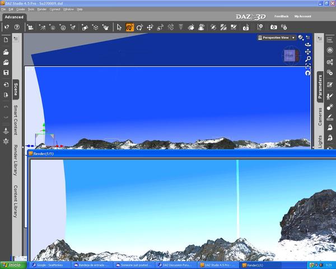The image size is (336, 269).
Task: Select the Geometry Editor pin tool
Action: click(x=260, y=27)
